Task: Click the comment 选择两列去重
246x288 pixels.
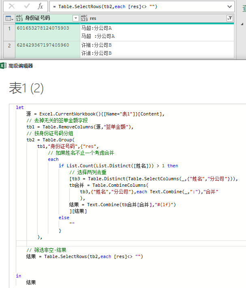Action: [88, 172]
